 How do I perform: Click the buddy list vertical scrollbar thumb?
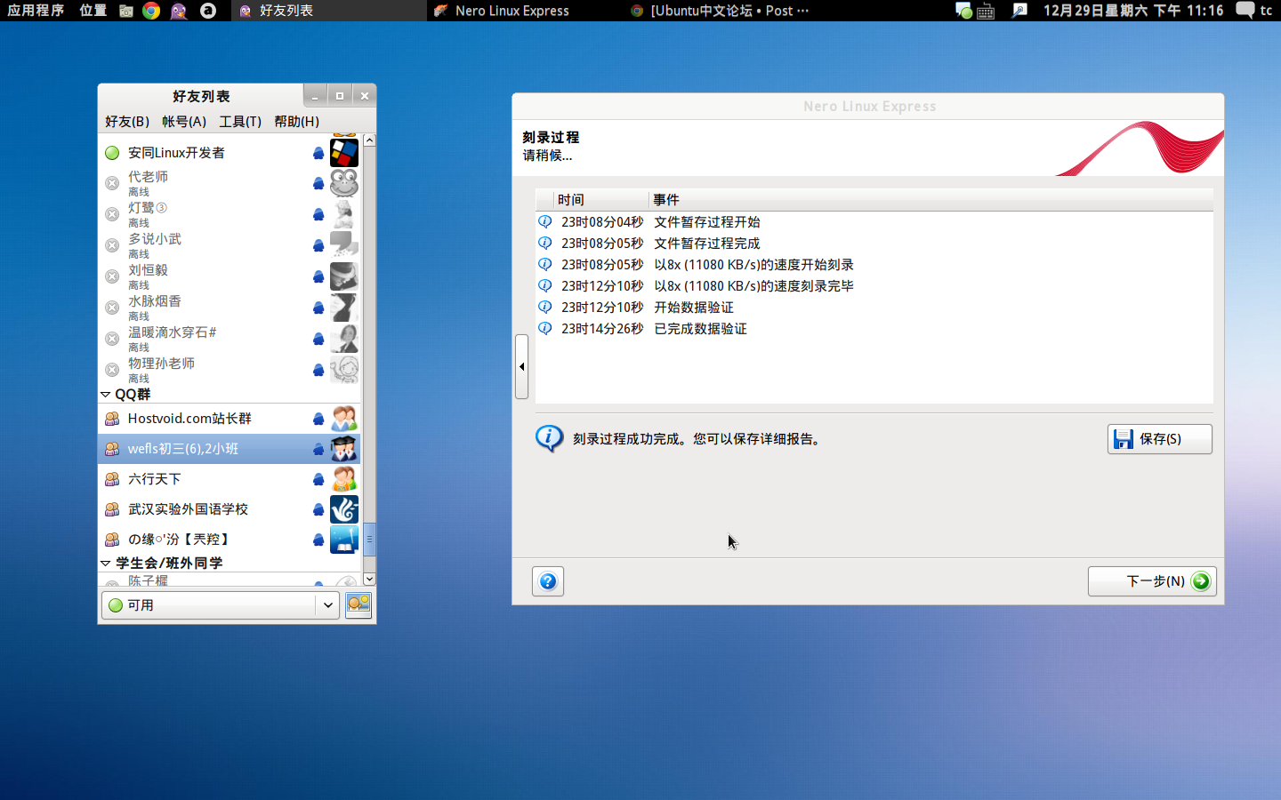(x=369, y=540)
